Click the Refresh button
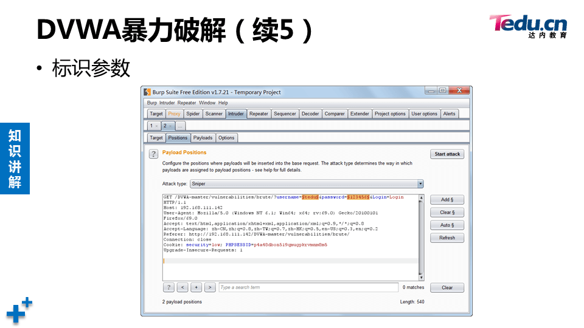This screenshot has height=328, width=584. tap(447, 237)
